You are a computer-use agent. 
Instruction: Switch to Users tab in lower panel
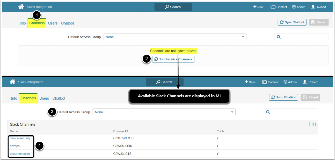[x=44, y=98]
